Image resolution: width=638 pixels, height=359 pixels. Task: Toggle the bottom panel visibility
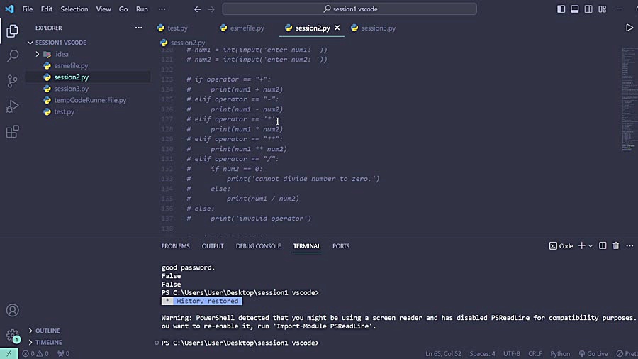(x=574, y=9)
